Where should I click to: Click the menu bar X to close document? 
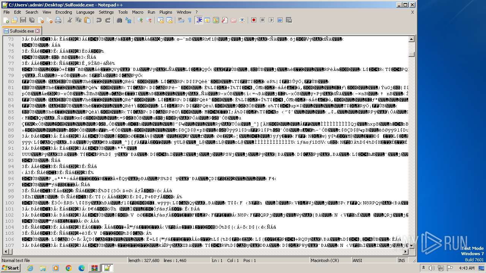[x=412, y=12]
